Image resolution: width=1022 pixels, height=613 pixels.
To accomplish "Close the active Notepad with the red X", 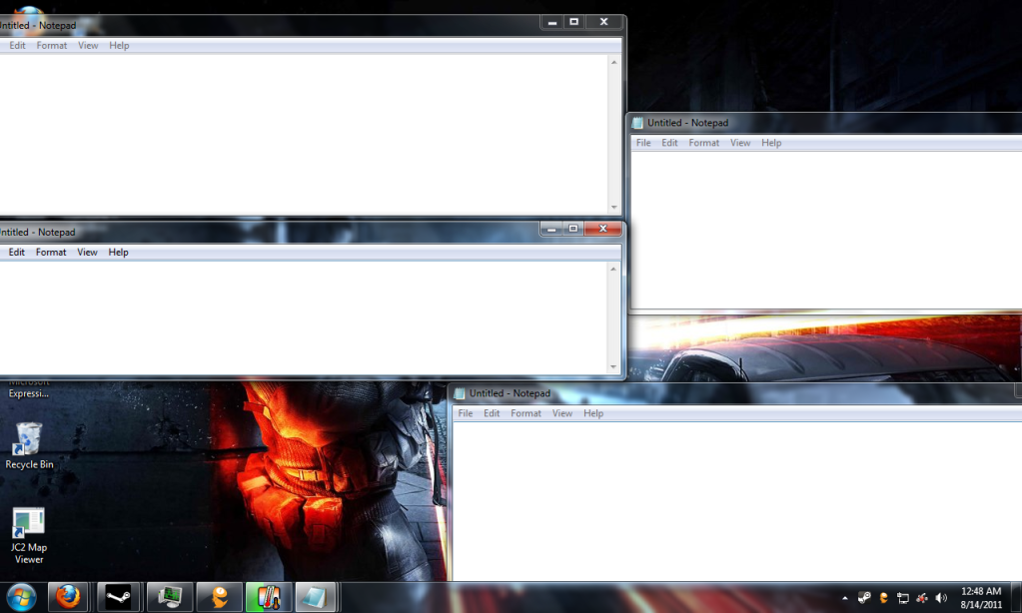I will [602, 229].
